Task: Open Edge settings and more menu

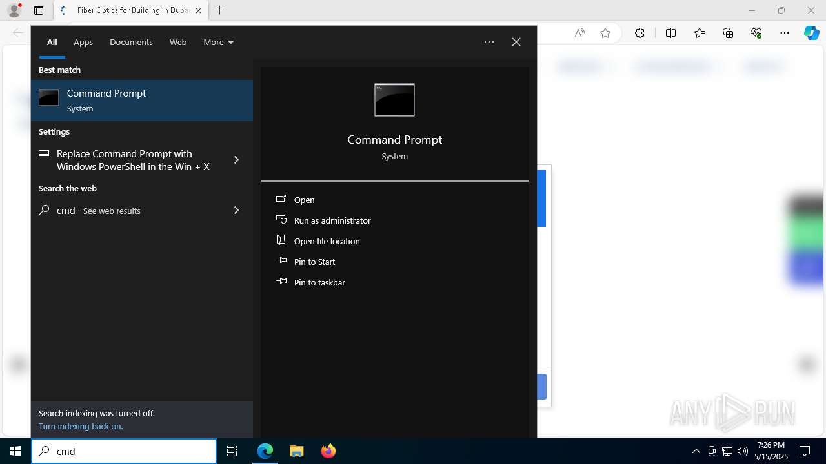Action: (x=785, y=33)
